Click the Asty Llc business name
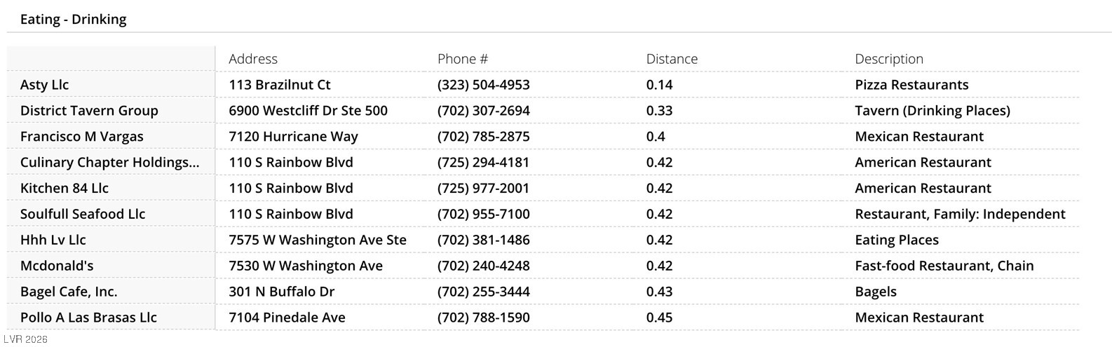The height and width of the screenshot is (347, 1112). (44, 85)
